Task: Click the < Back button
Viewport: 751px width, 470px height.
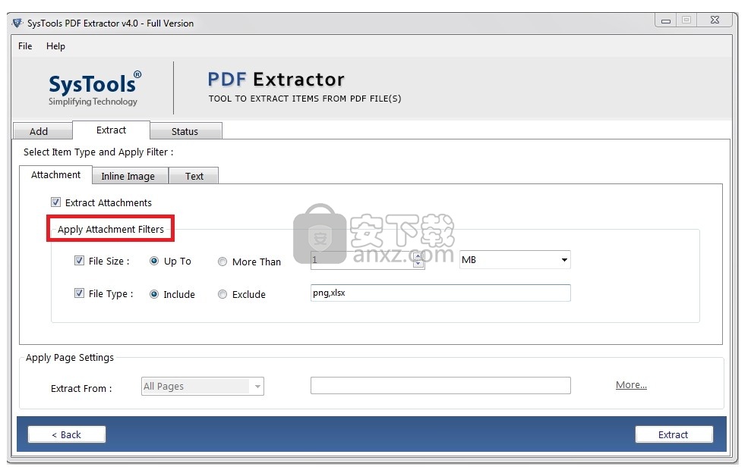Action: [67, 434]
